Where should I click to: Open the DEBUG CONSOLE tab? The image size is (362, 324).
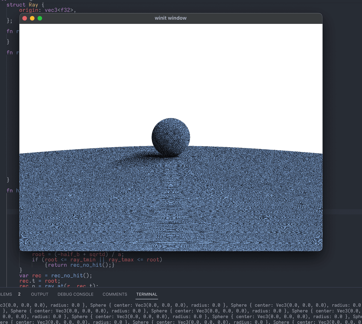click(x=76, y=294)
